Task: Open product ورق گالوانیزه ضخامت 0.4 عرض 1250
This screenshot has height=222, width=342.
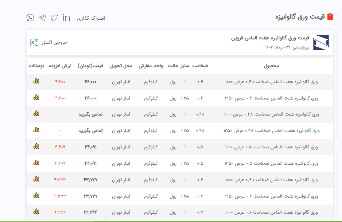Action: [272, 98]
